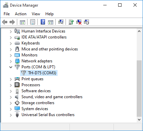This screenshot has height=131, width=143.
Task: Expand the Storage controllers node
Action: click(x=11, y=103)
